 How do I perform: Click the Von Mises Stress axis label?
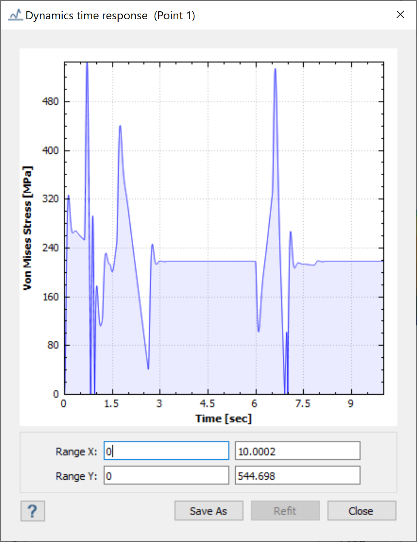coord(27,228)
